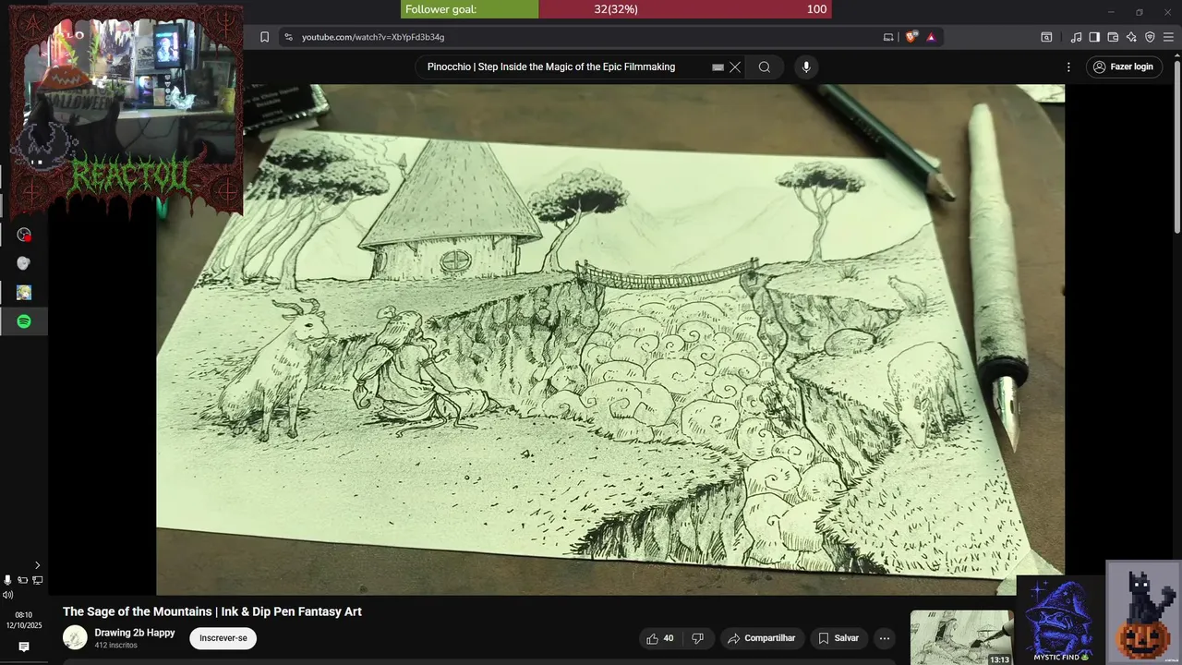Open the on-screen keyboard icon in search
1182x665 pixels.
coord(718,67)
